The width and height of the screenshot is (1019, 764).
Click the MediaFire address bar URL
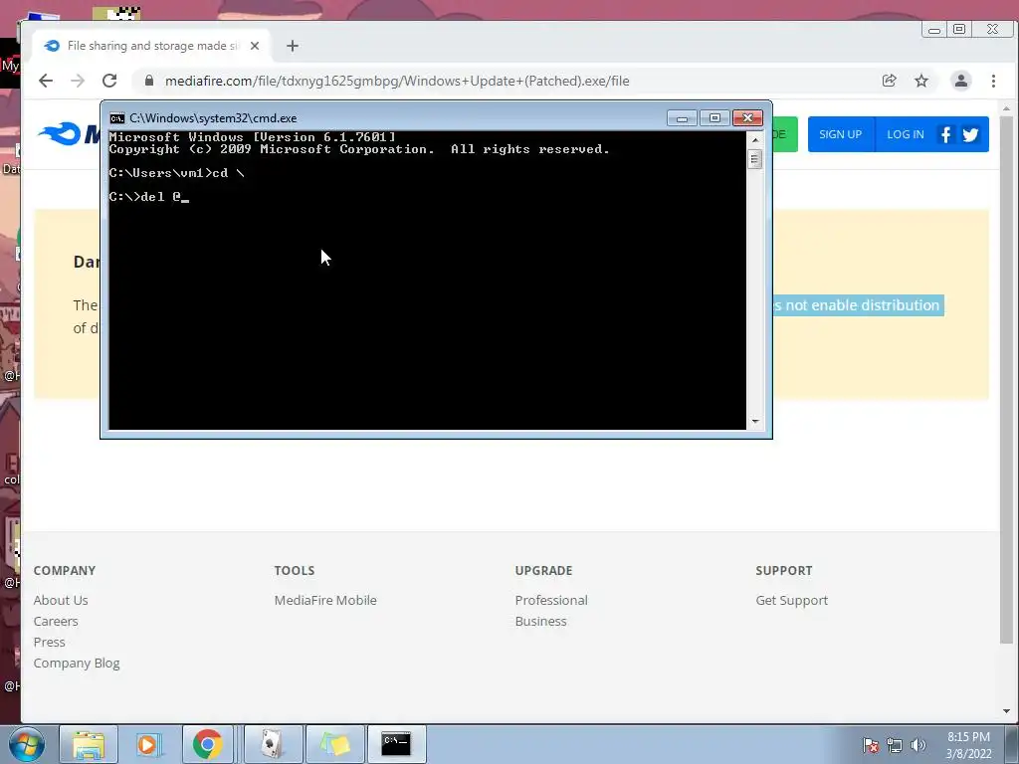pyautogui.click(x=397, y=81)
